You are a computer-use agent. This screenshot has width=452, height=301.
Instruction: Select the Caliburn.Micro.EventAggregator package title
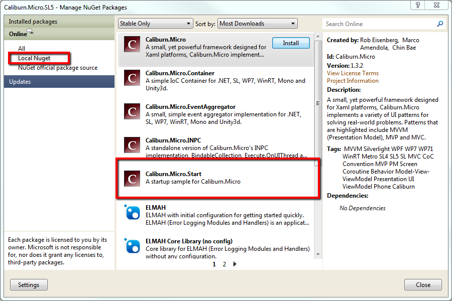coord(190,107)
